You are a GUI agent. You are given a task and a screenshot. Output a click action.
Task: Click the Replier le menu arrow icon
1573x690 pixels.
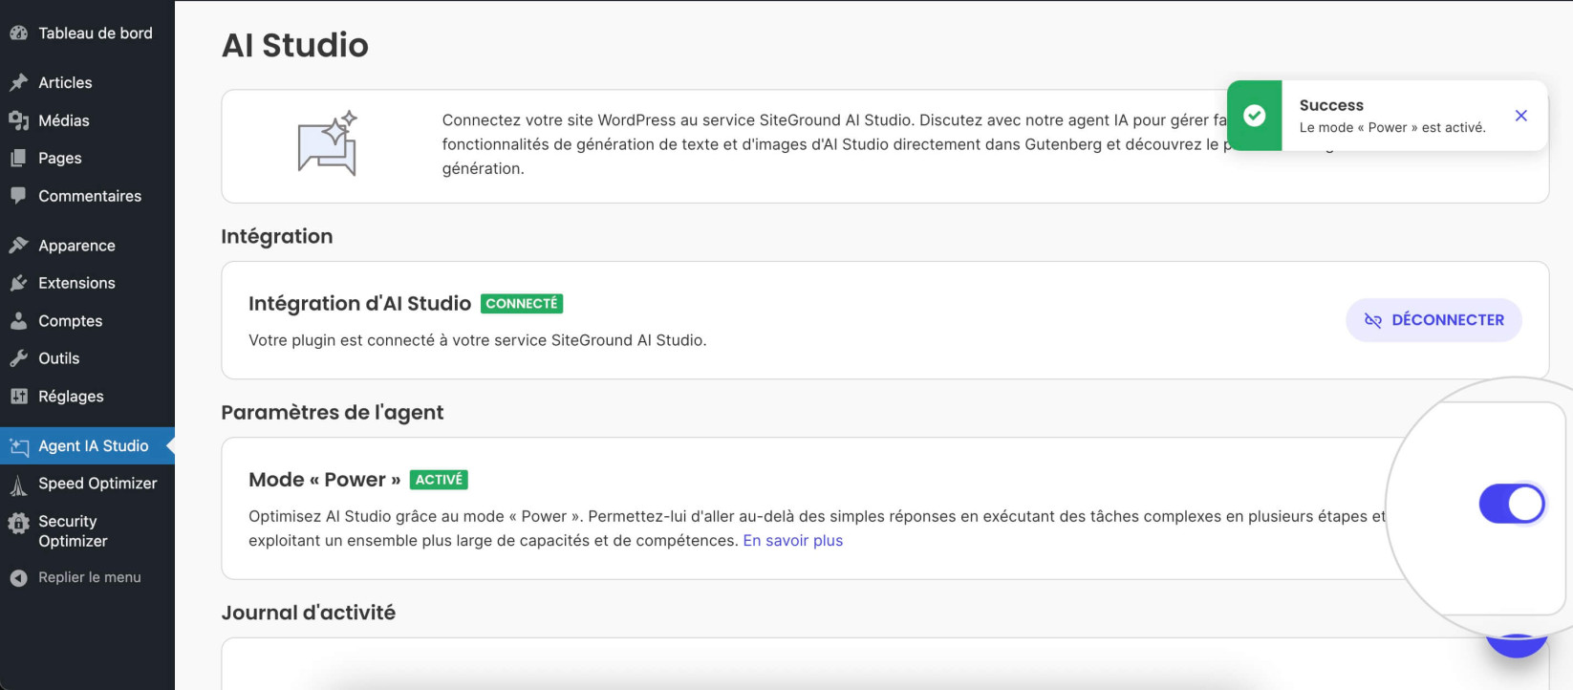coord(18,577)
